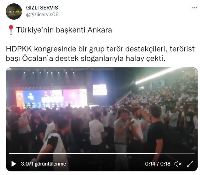Image resolution: width=200 pixels, height=175 pixels.
Task: Open the @gizliservis06 handle link
Action: tap(42, 15)
